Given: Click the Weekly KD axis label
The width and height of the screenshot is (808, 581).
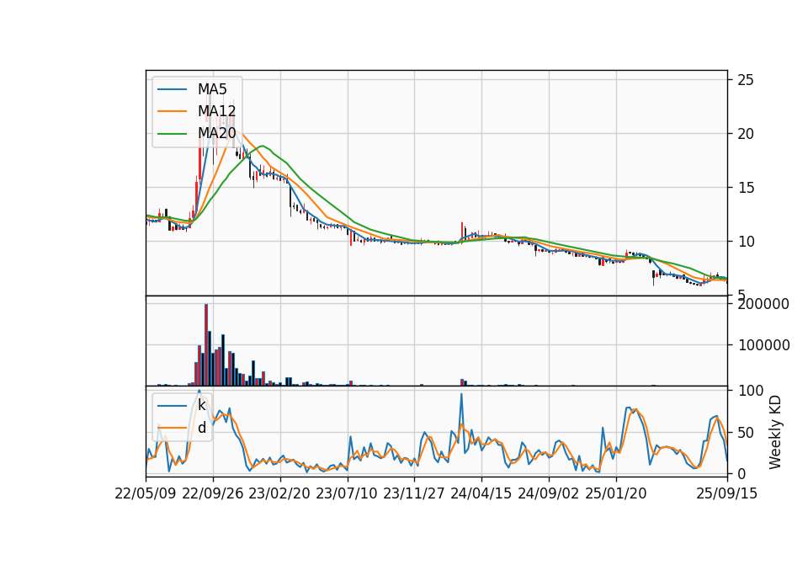Looking at the screenshot, I should point(775,433).
